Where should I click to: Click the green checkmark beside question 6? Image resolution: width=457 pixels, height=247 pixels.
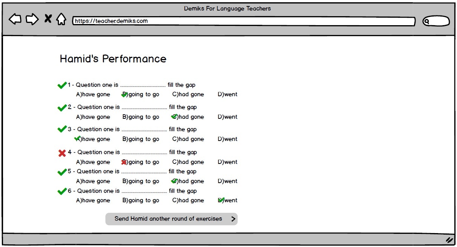click(62, 191)
